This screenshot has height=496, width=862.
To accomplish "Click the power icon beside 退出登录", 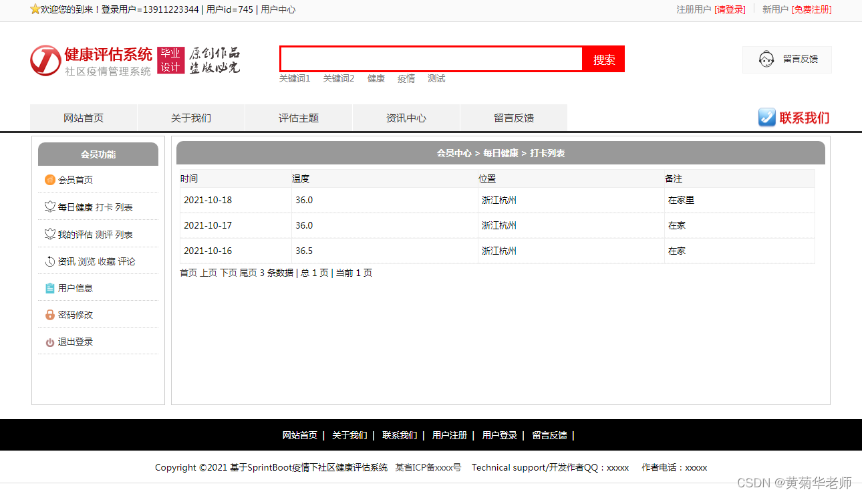I will click(x=50, y=342).
